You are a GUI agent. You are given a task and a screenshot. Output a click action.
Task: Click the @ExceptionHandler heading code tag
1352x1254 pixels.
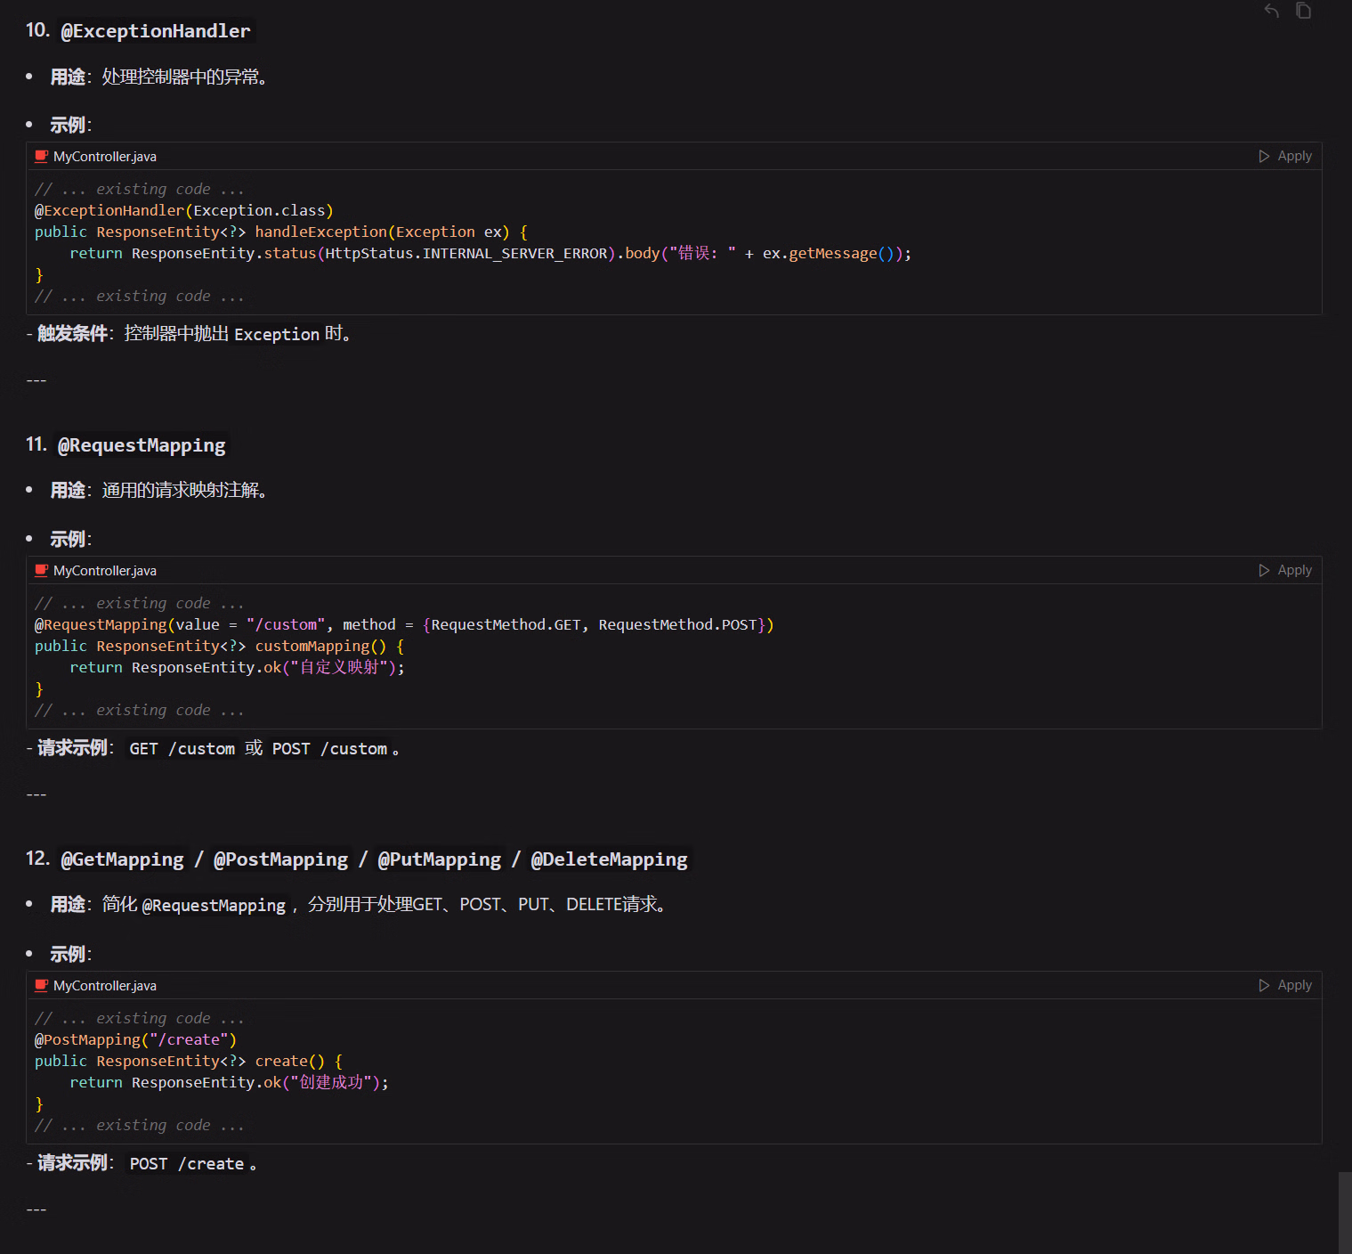click(x=155, y=31)
